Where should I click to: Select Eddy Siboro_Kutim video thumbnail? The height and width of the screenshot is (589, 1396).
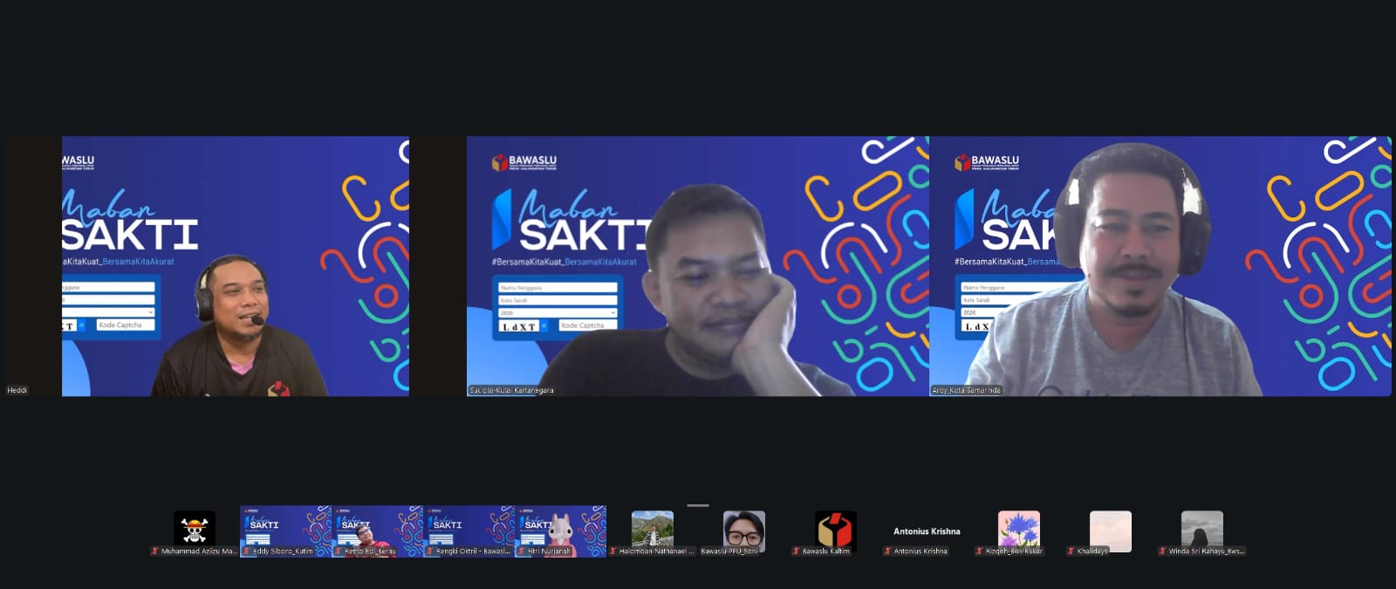(x=285, y=531)
